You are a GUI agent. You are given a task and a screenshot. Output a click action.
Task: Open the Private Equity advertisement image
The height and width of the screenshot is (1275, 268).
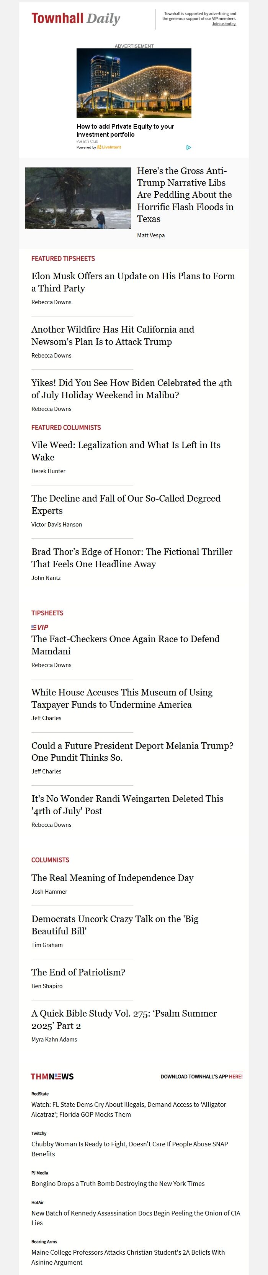point(134,83)
